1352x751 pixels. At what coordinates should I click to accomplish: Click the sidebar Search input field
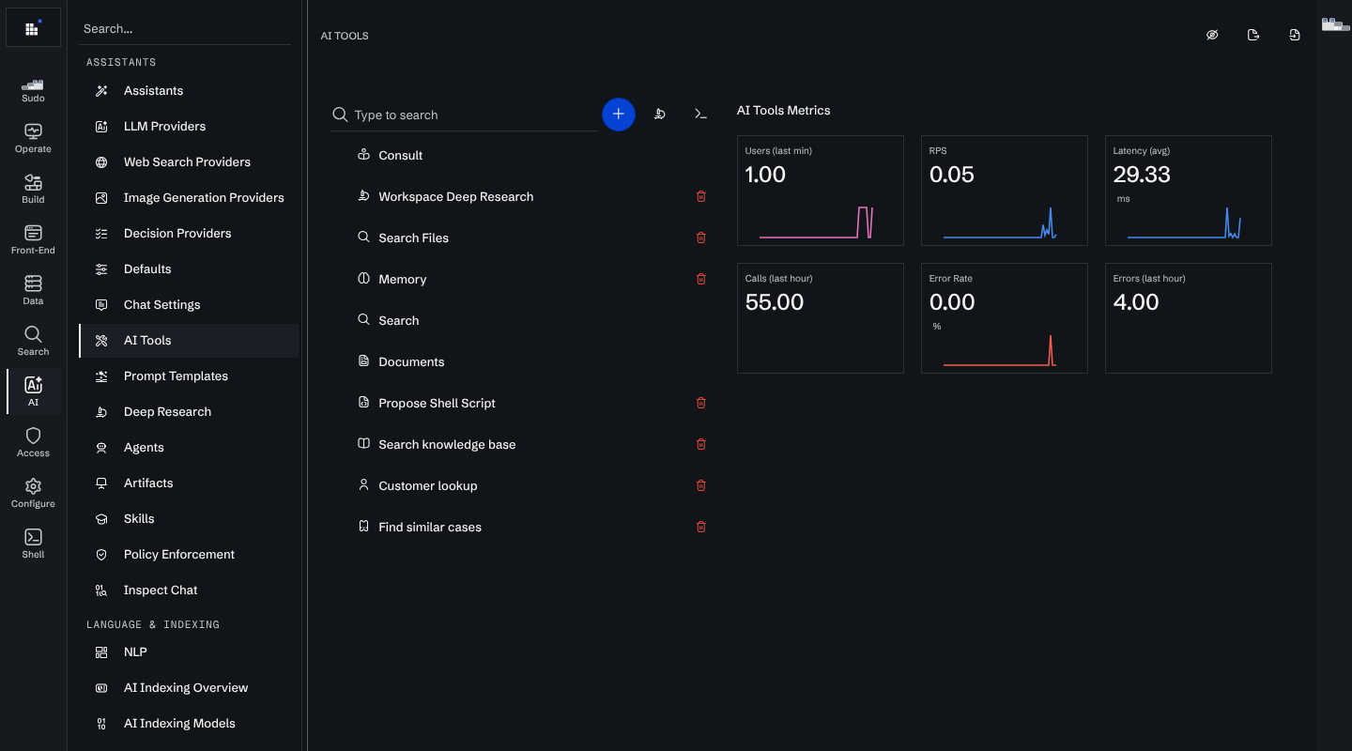pos(185,29)
